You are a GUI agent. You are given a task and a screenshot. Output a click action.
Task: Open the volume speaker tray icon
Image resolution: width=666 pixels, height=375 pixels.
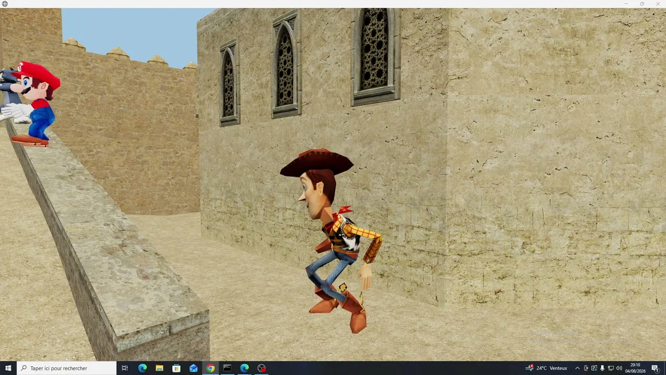tap(619, 368)
